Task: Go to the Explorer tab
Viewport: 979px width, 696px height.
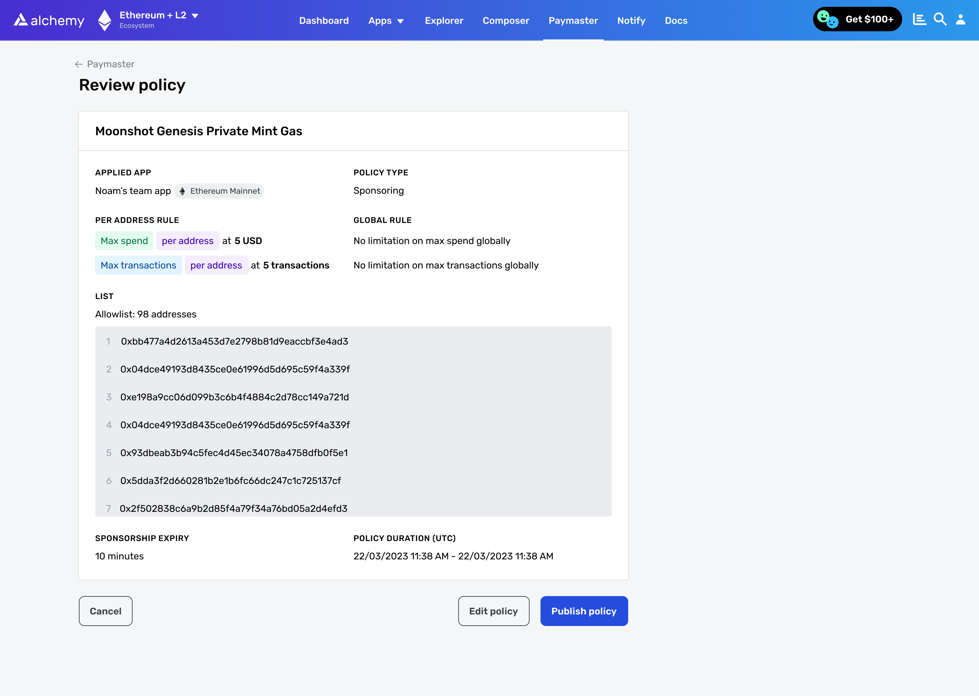Action: click(x=444, y=21)
